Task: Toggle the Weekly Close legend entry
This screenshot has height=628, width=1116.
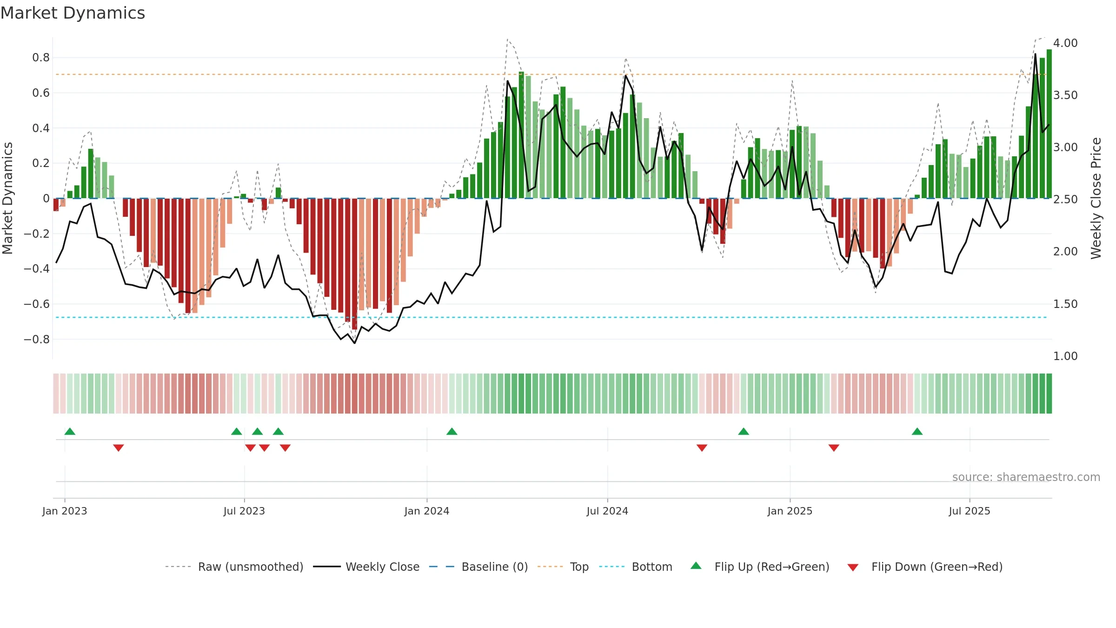Action: (x=366, y=567)
